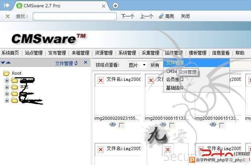The image size is (251, 165).
Task: Open 帮助 menu
Action: (240, 53)
